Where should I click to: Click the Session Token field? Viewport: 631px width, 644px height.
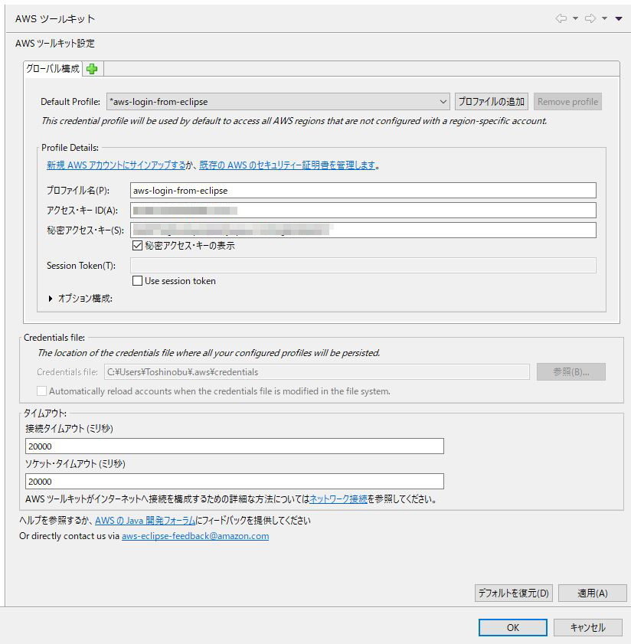tap(363, 265)
